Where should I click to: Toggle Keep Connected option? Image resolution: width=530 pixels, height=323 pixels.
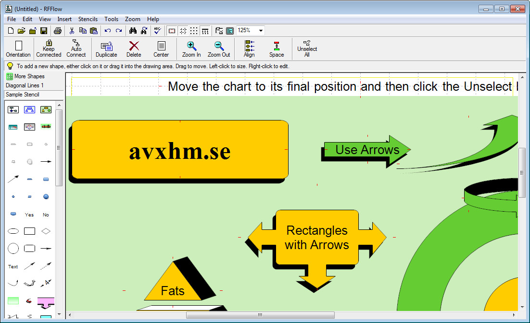click(x=49, y=49)
